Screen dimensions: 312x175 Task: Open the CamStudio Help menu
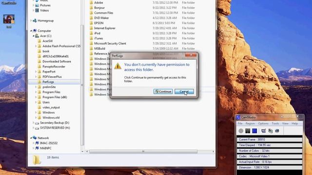point(294,123)
